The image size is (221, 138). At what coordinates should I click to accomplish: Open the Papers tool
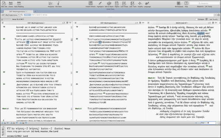[117, 4]
